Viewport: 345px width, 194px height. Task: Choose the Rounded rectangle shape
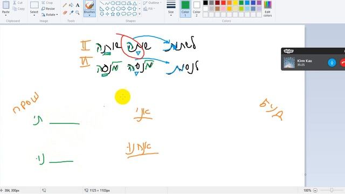click(123, 3)
